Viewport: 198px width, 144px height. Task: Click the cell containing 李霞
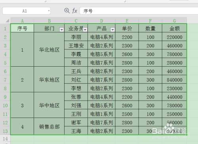(x=76, y=54)
